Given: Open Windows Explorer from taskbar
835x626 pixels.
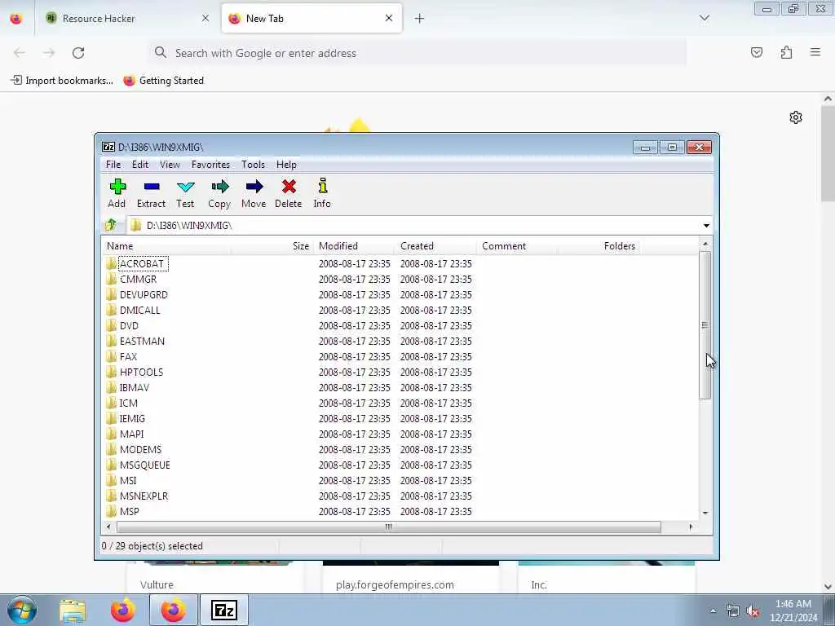Looking at the screenshot, I should (73, 611).
